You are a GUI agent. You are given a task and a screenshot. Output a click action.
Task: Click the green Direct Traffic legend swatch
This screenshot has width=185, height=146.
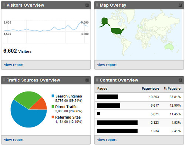click(53, 106)
